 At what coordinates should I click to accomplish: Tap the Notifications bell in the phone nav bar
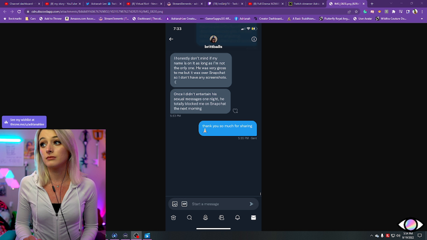(x=238, y=217)
